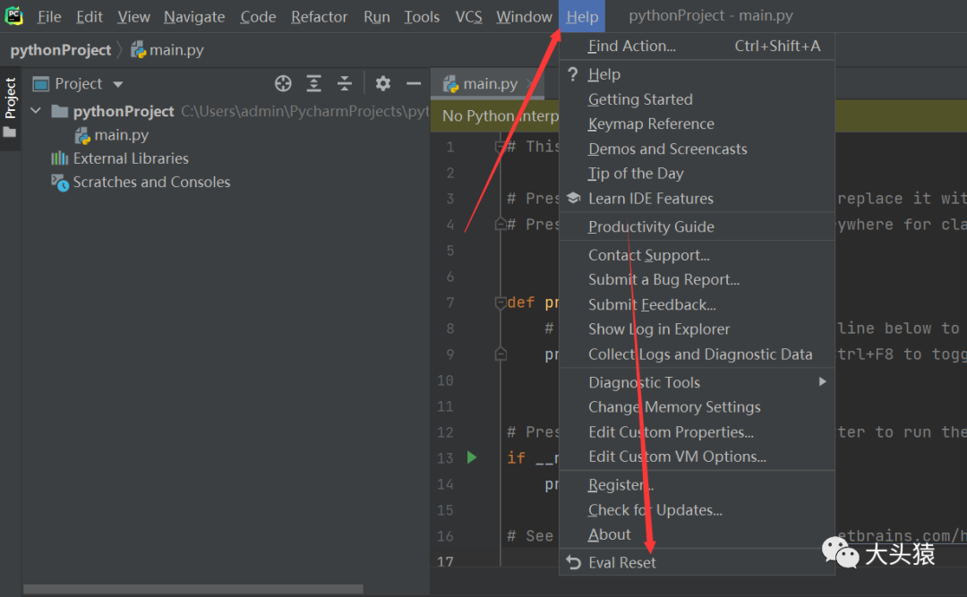Collapse the pythonProject tree node chevron
This screenshot has height=597, width=967.
point(36,111)
